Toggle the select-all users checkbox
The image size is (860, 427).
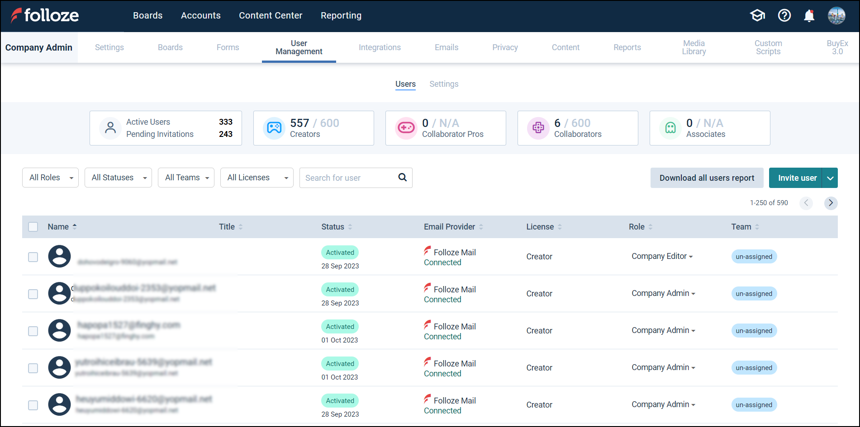point(33,227)
